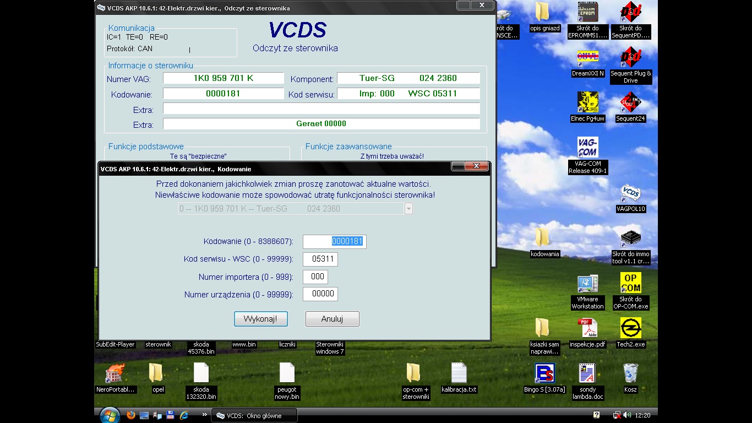Select the www.bin desktop label
The width and height of the screenshot is (752, 423).
(244, 344)
